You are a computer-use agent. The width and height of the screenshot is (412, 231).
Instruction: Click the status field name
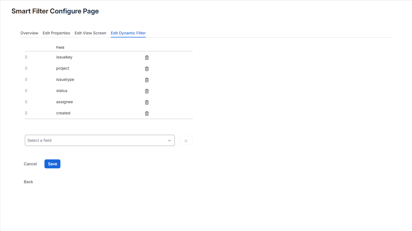(62, 91)
